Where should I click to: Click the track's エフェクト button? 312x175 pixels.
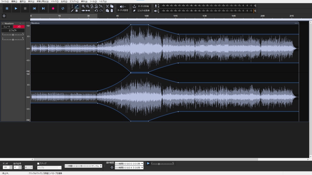coord(13,30)
